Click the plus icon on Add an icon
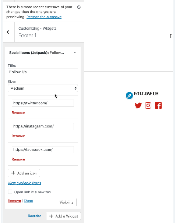Screen dimensions: 176x223 pyautogui.click(x=13, y=173)
